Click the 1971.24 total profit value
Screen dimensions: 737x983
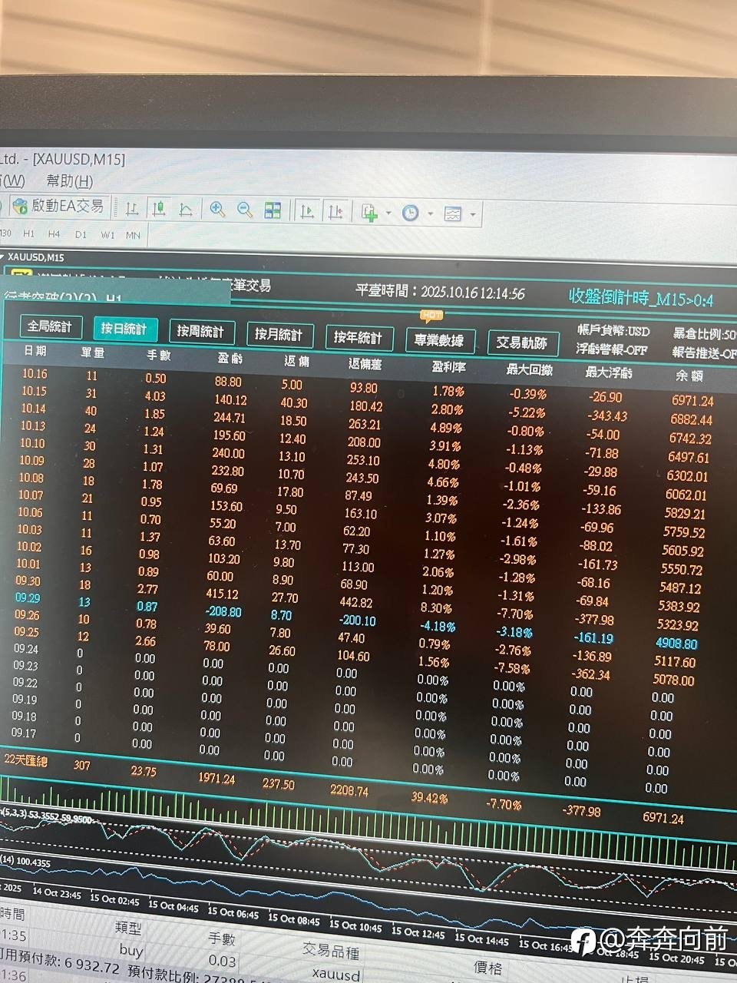(216, 779)
